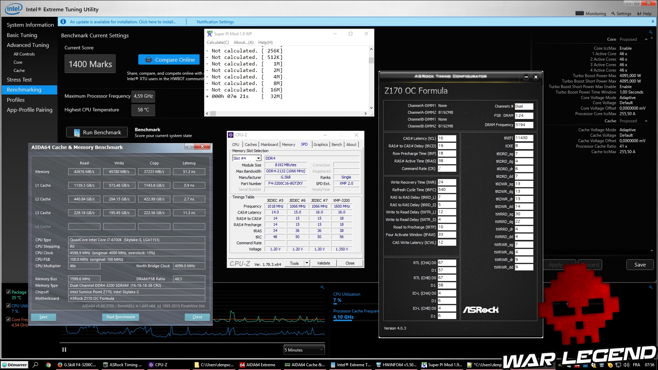Switch to the Memory tab in CPU-Z

(288, 145)
